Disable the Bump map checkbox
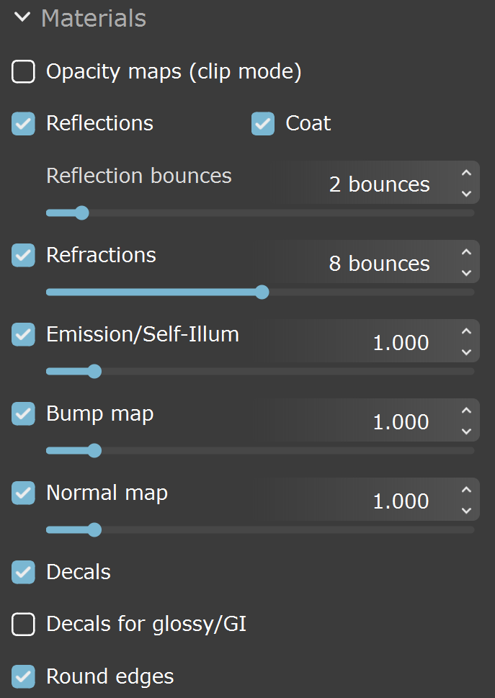 (x=23, y=413)
